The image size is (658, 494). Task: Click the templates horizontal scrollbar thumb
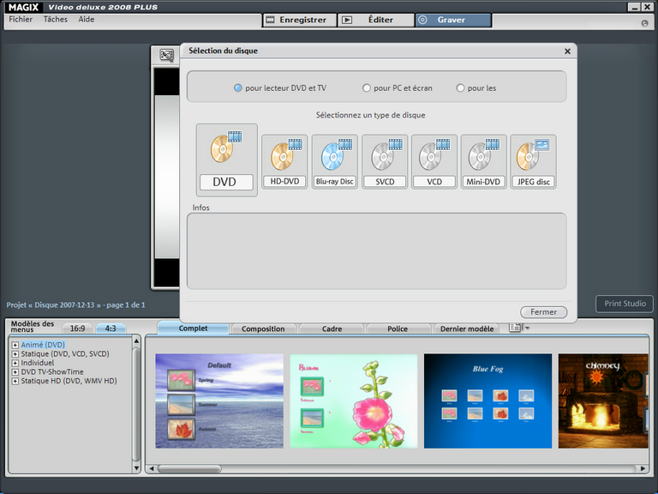[189, 469]
